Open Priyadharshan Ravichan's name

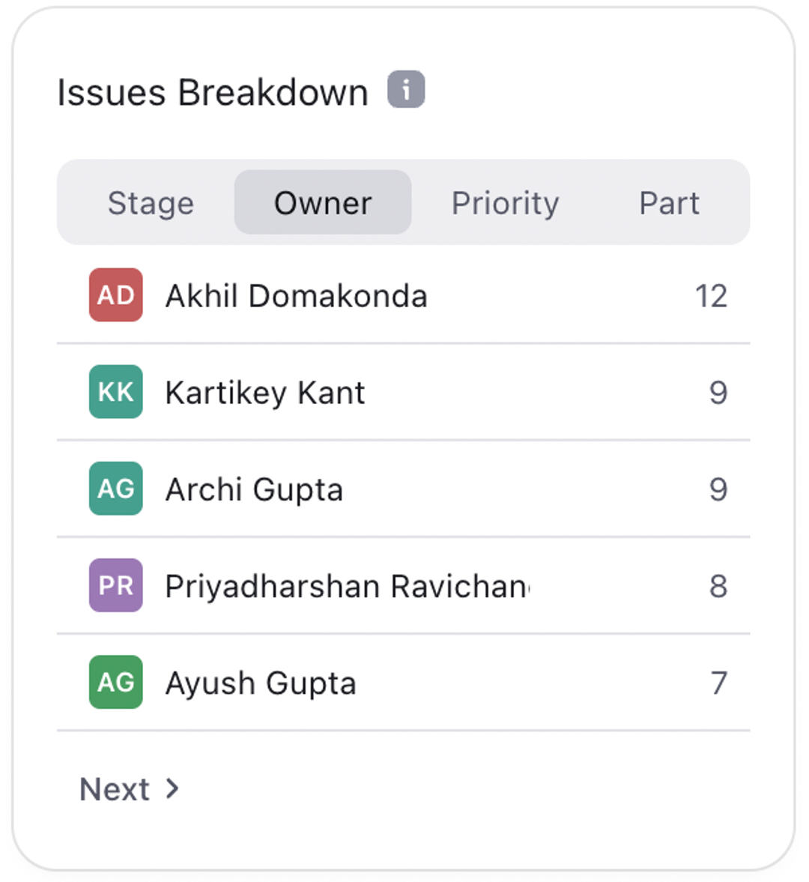pos(348,586)
